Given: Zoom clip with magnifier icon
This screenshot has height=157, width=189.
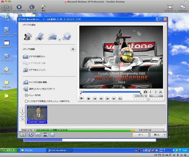Looking at the screenshot, I should pos(22,119).
